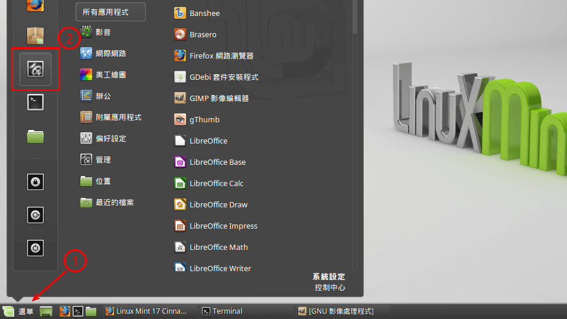The height and width of the screenshot is (319, 567).
Task: Click the Banshee app icon
Action: pyautogui.click(x=180, y=13)
